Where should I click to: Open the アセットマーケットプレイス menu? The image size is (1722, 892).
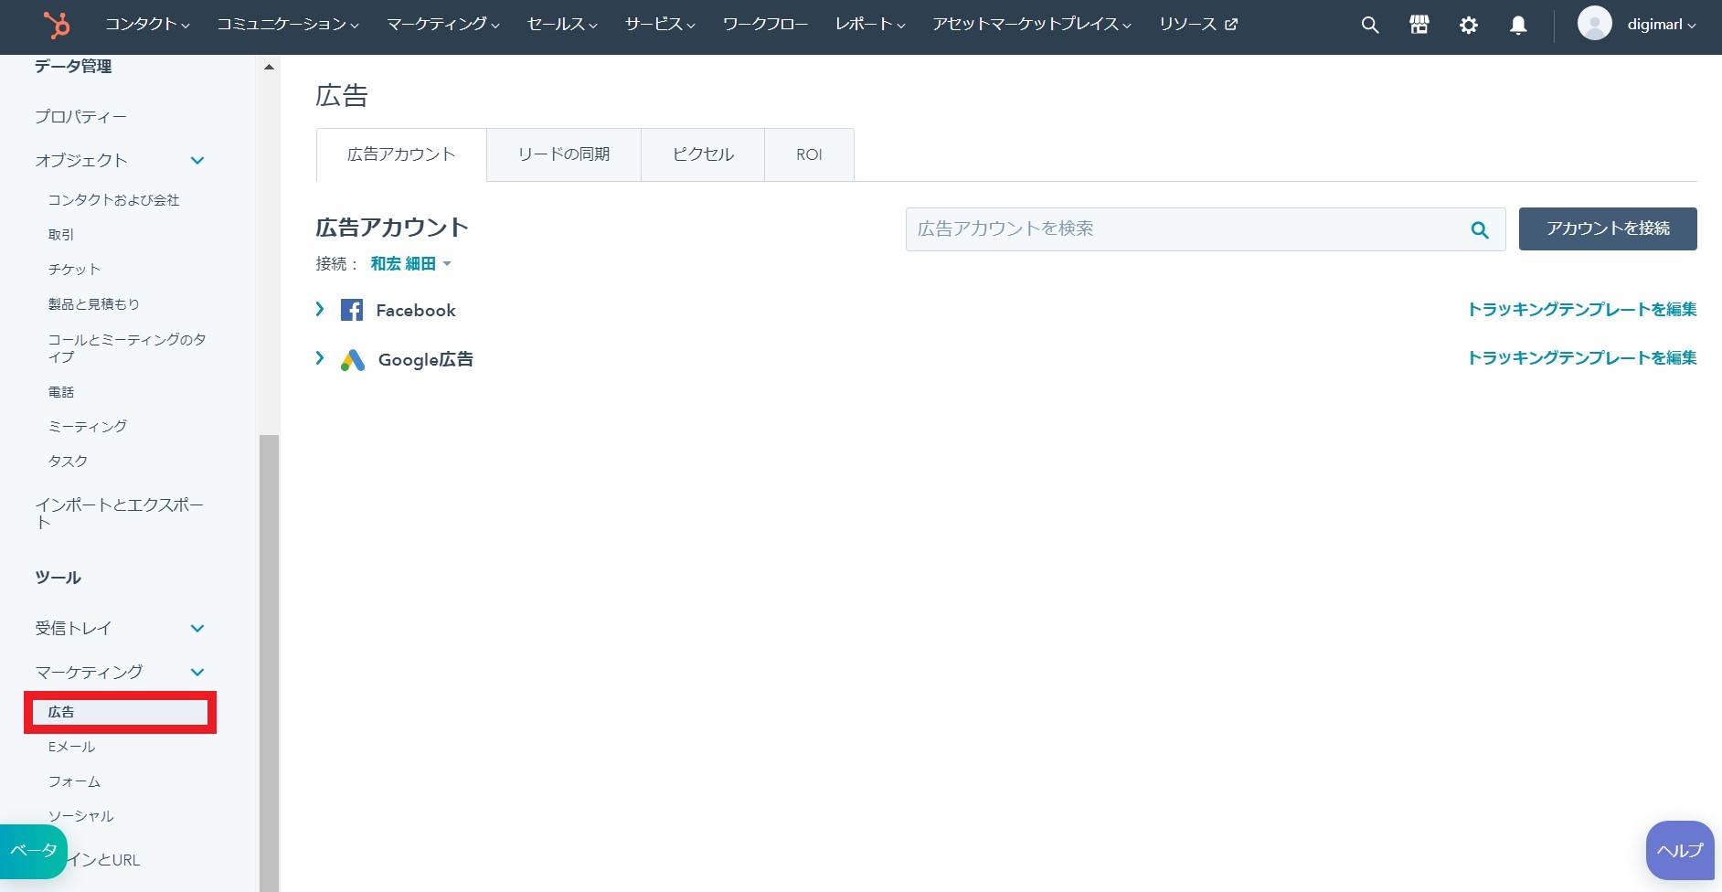(x=1032, y=25)
